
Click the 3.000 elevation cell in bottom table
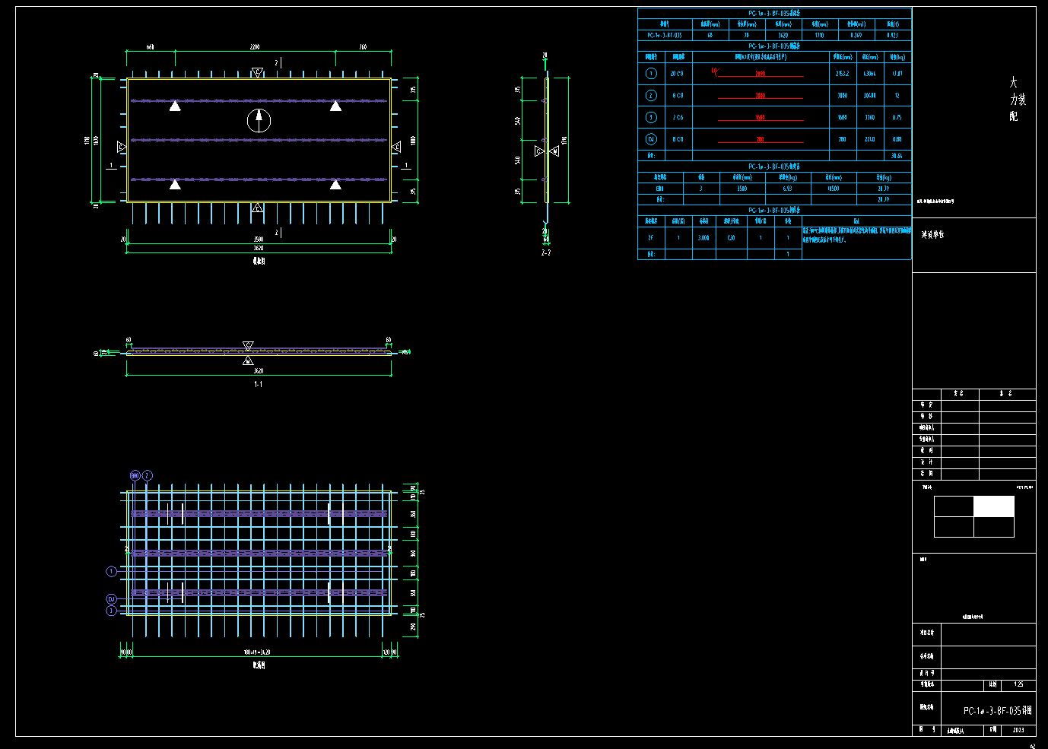click(704, 238)
